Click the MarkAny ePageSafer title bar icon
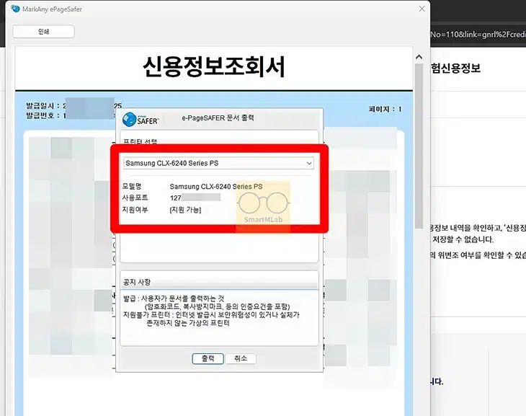The image size is (526, 416). [15, 9]
